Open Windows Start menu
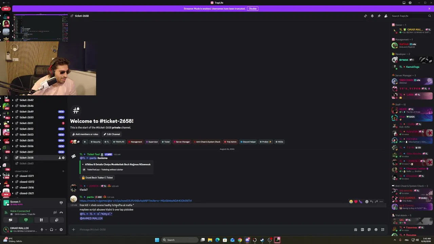Viewport: 434px width, 244px height. pos(157,240)
